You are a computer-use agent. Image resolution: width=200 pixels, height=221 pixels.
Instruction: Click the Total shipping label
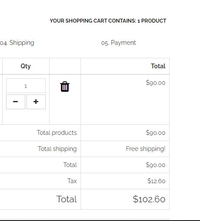[57, 149]
